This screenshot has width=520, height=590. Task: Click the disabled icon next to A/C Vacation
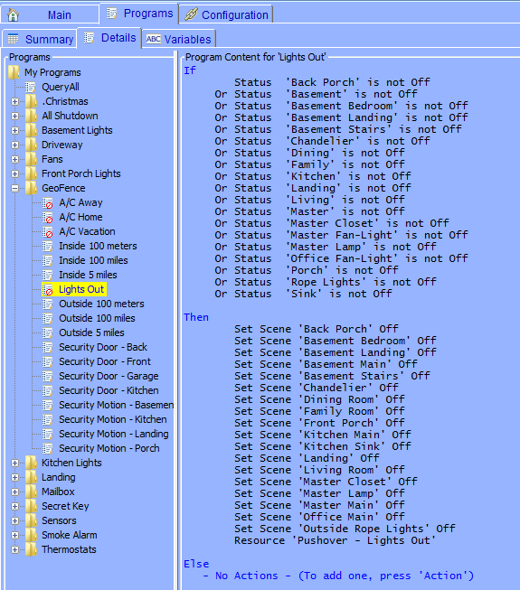click(x=47, y=232)
